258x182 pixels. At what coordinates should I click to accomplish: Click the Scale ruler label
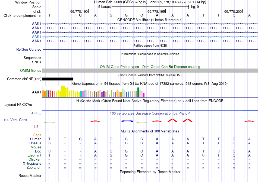coord(37,7)
